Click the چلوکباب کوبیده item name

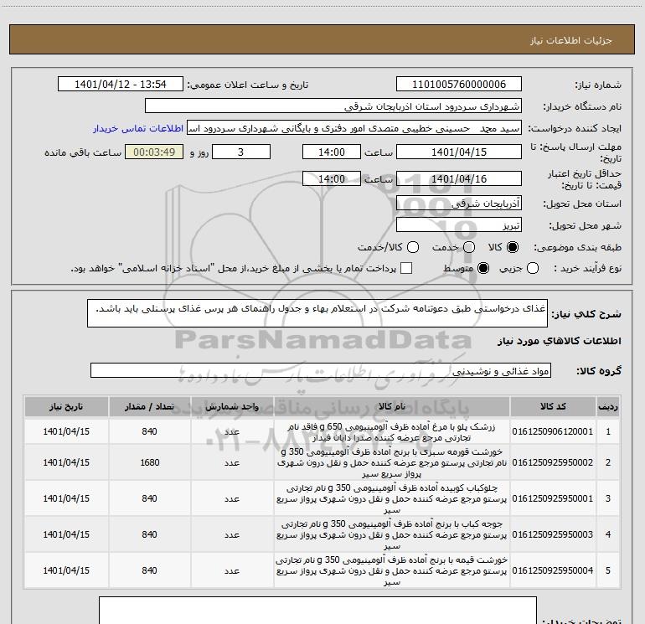[392, 498]
